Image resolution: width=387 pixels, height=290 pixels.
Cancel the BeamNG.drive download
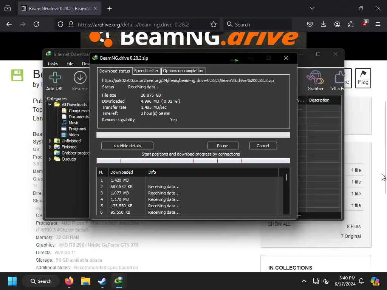pyautogui.click(x=263, y=146)
